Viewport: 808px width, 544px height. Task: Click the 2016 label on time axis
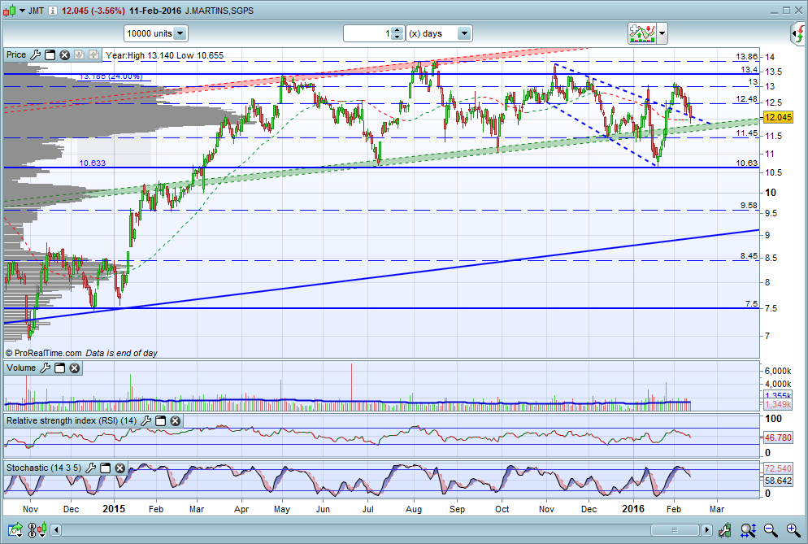632,509
